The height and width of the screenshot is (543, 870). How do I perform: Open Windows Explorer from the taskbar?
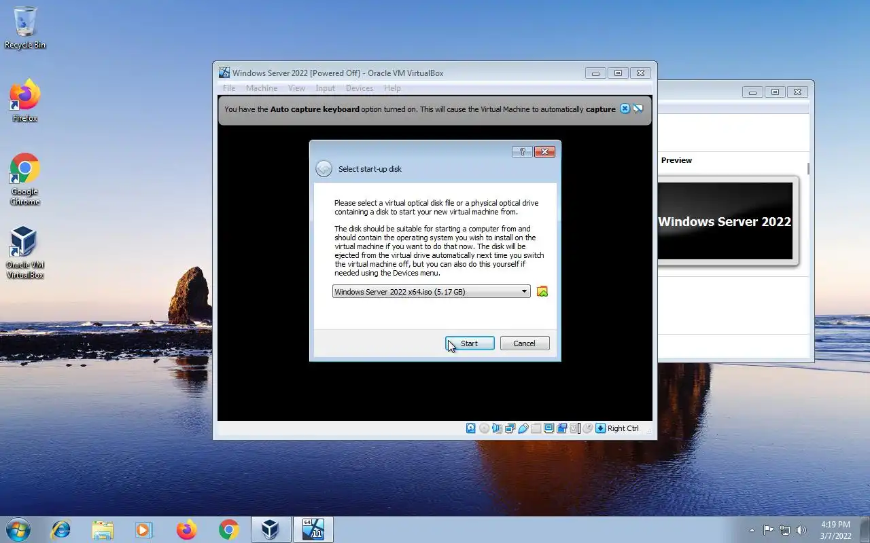point(103,529)
